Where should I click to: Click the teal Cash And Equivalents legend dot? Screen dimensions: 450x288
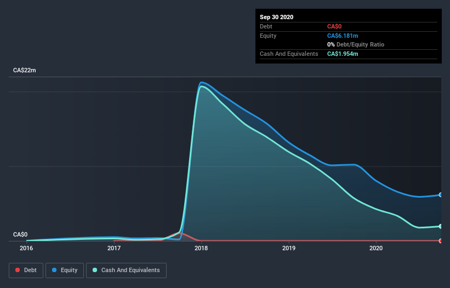pyautogui.click(x=95, y=270)
